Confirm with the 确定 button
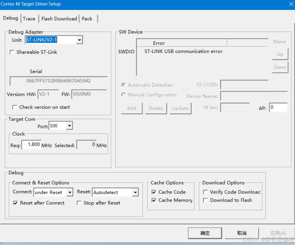The width and height of the screenshot is (295, 245). click(205, 233)
